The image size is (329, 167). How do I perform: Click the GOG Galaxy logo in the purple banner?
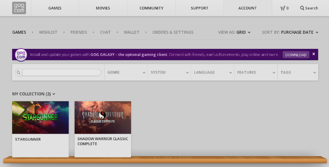(x=21, y=55)
